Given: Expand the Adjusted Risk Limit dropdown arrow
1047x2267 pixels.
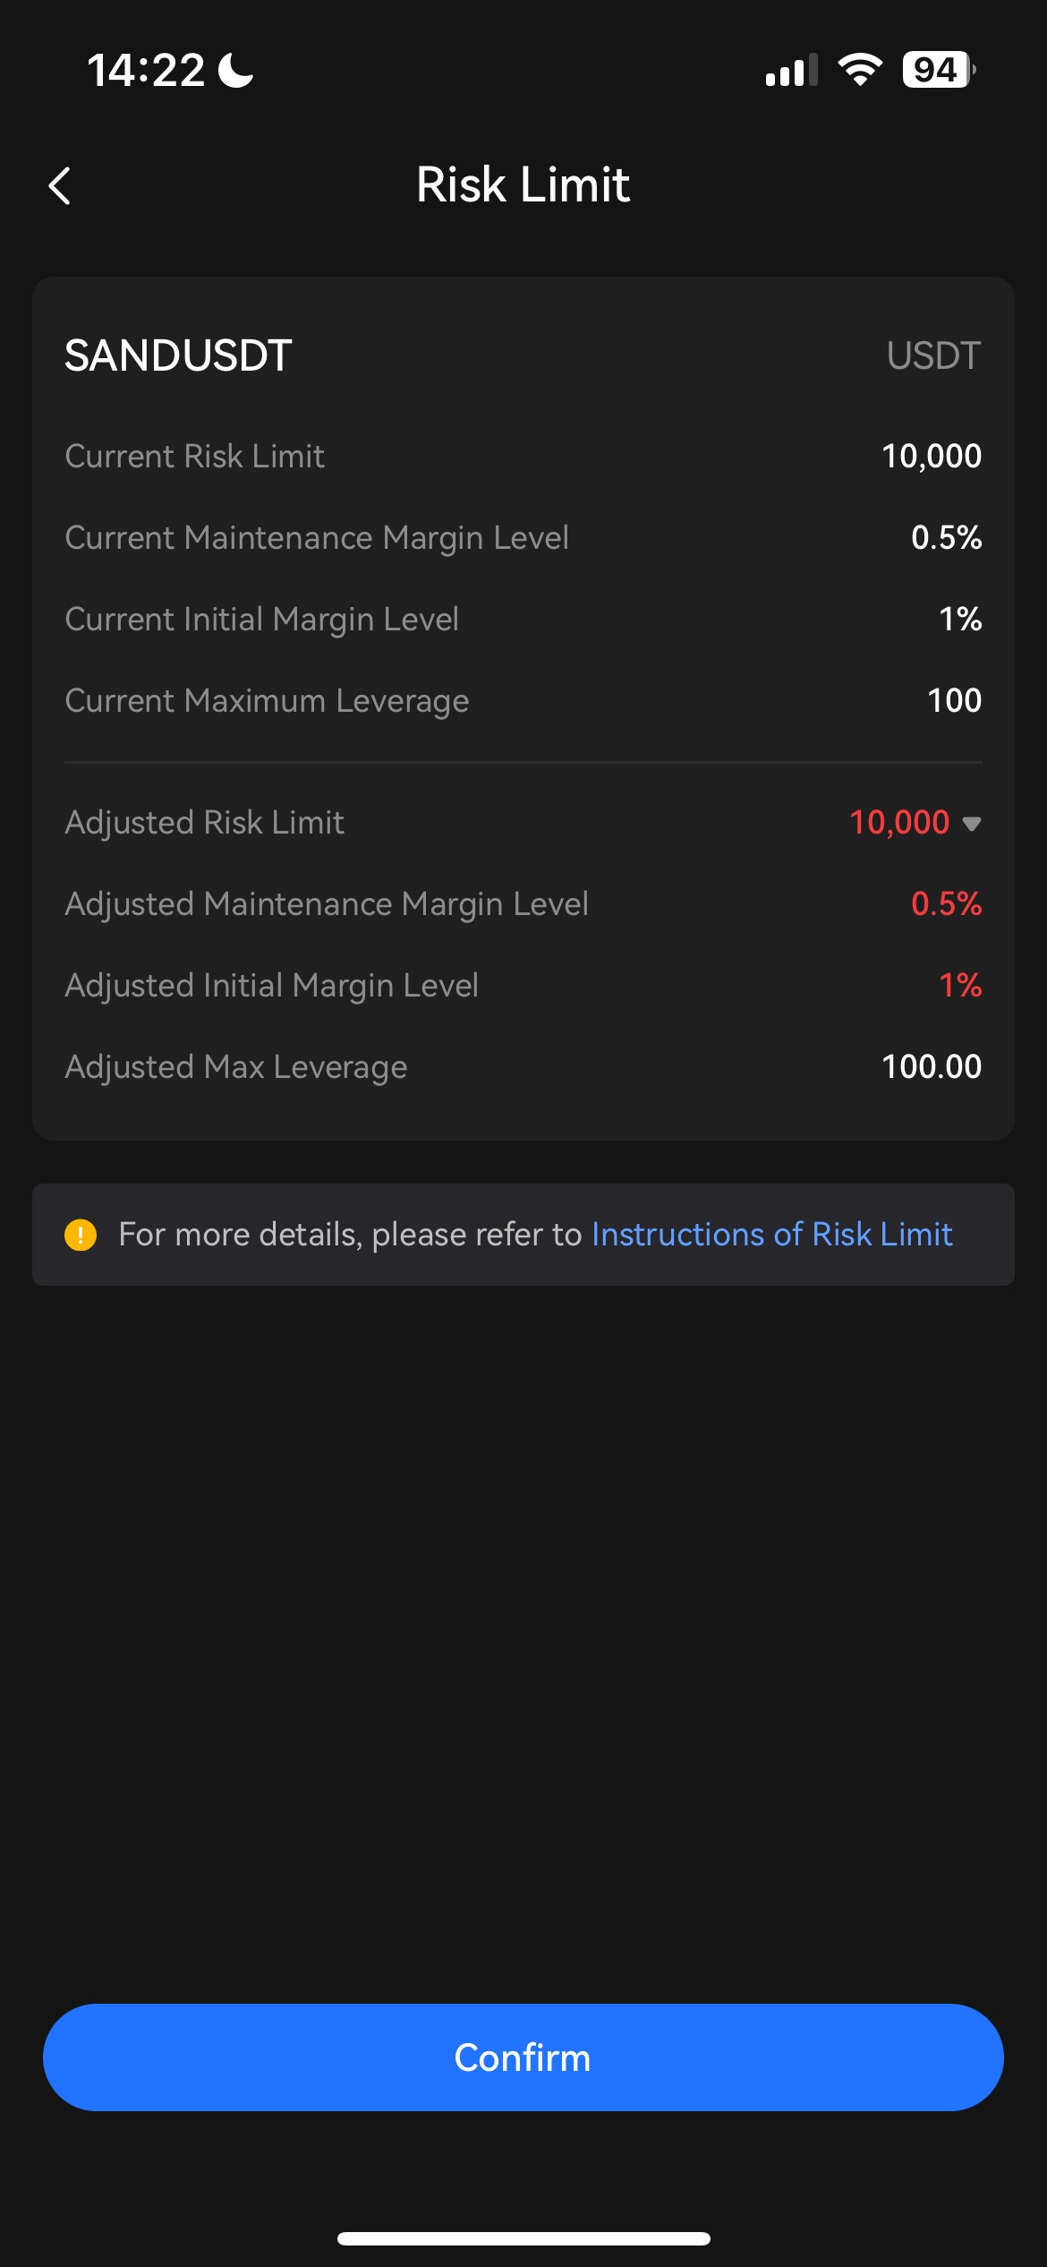Looking at the screenshot, I should point(971,824).
